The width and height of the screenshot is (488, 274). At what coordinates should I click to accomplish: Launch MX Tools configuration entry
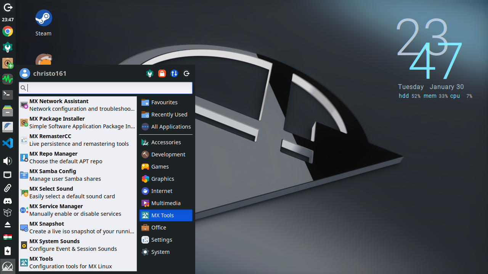(x=78, y=263)
